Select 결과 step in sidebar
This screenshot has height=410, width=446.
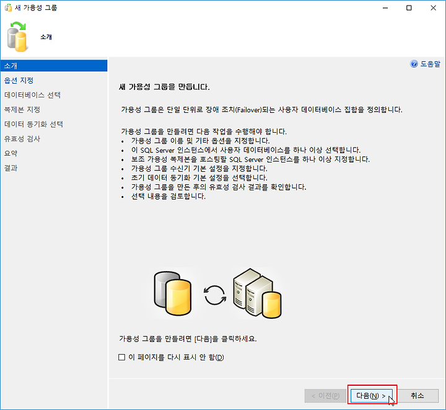coord(11,168)
